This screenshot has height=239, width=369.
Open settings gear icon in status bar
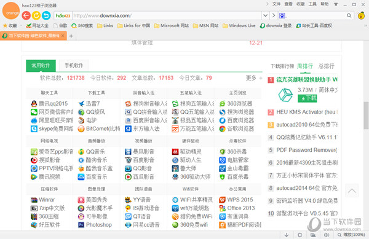pyautogui.click(x=300, y=235)
